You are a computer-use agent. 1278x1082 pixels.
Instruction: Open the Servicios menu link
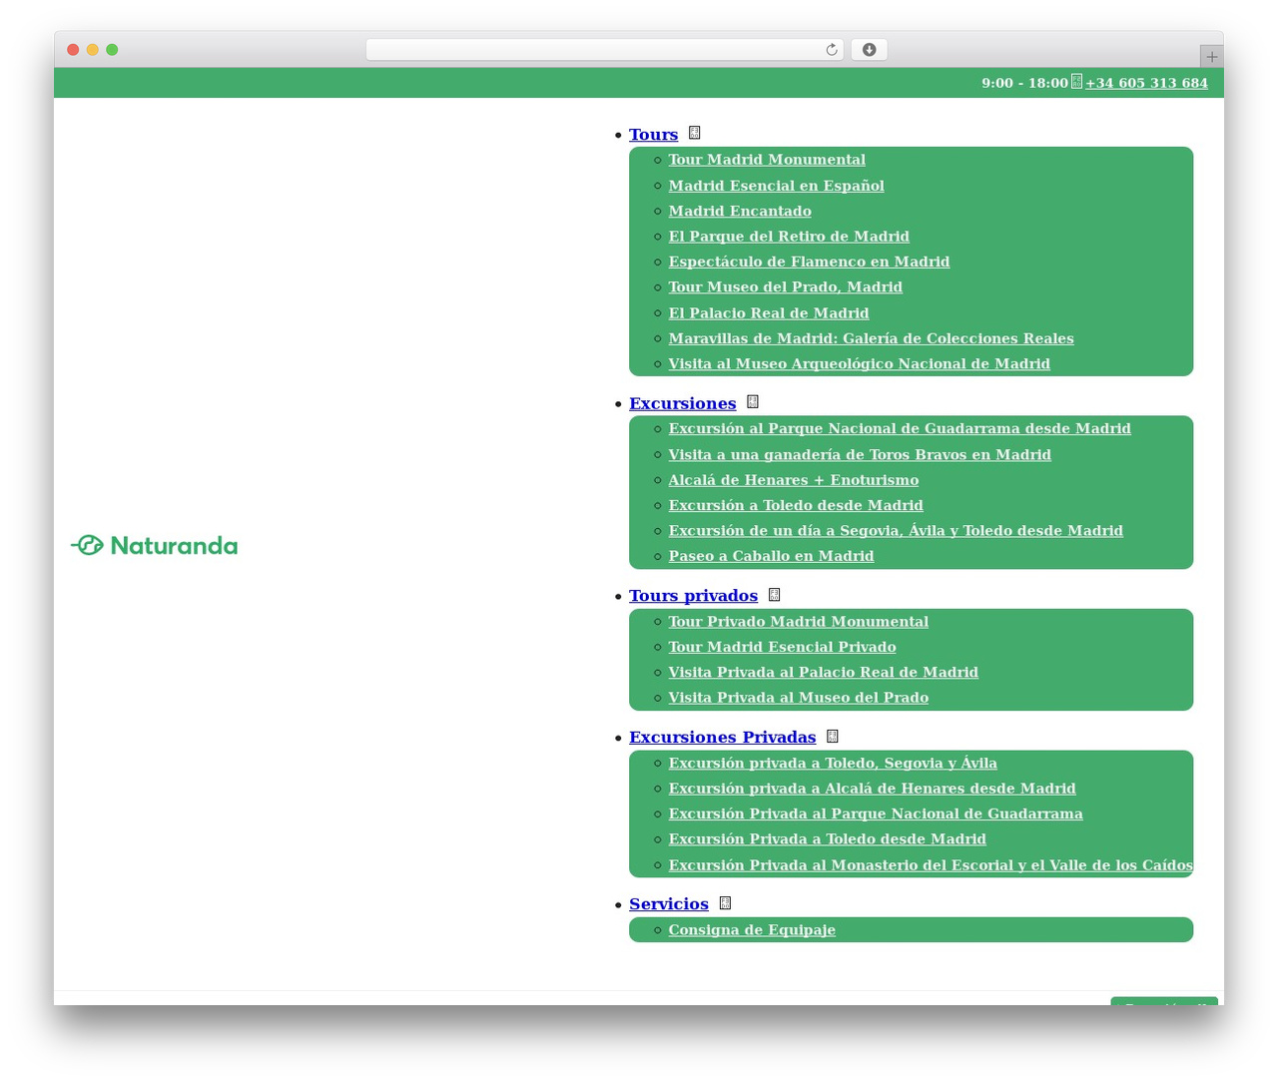[668, 904]
